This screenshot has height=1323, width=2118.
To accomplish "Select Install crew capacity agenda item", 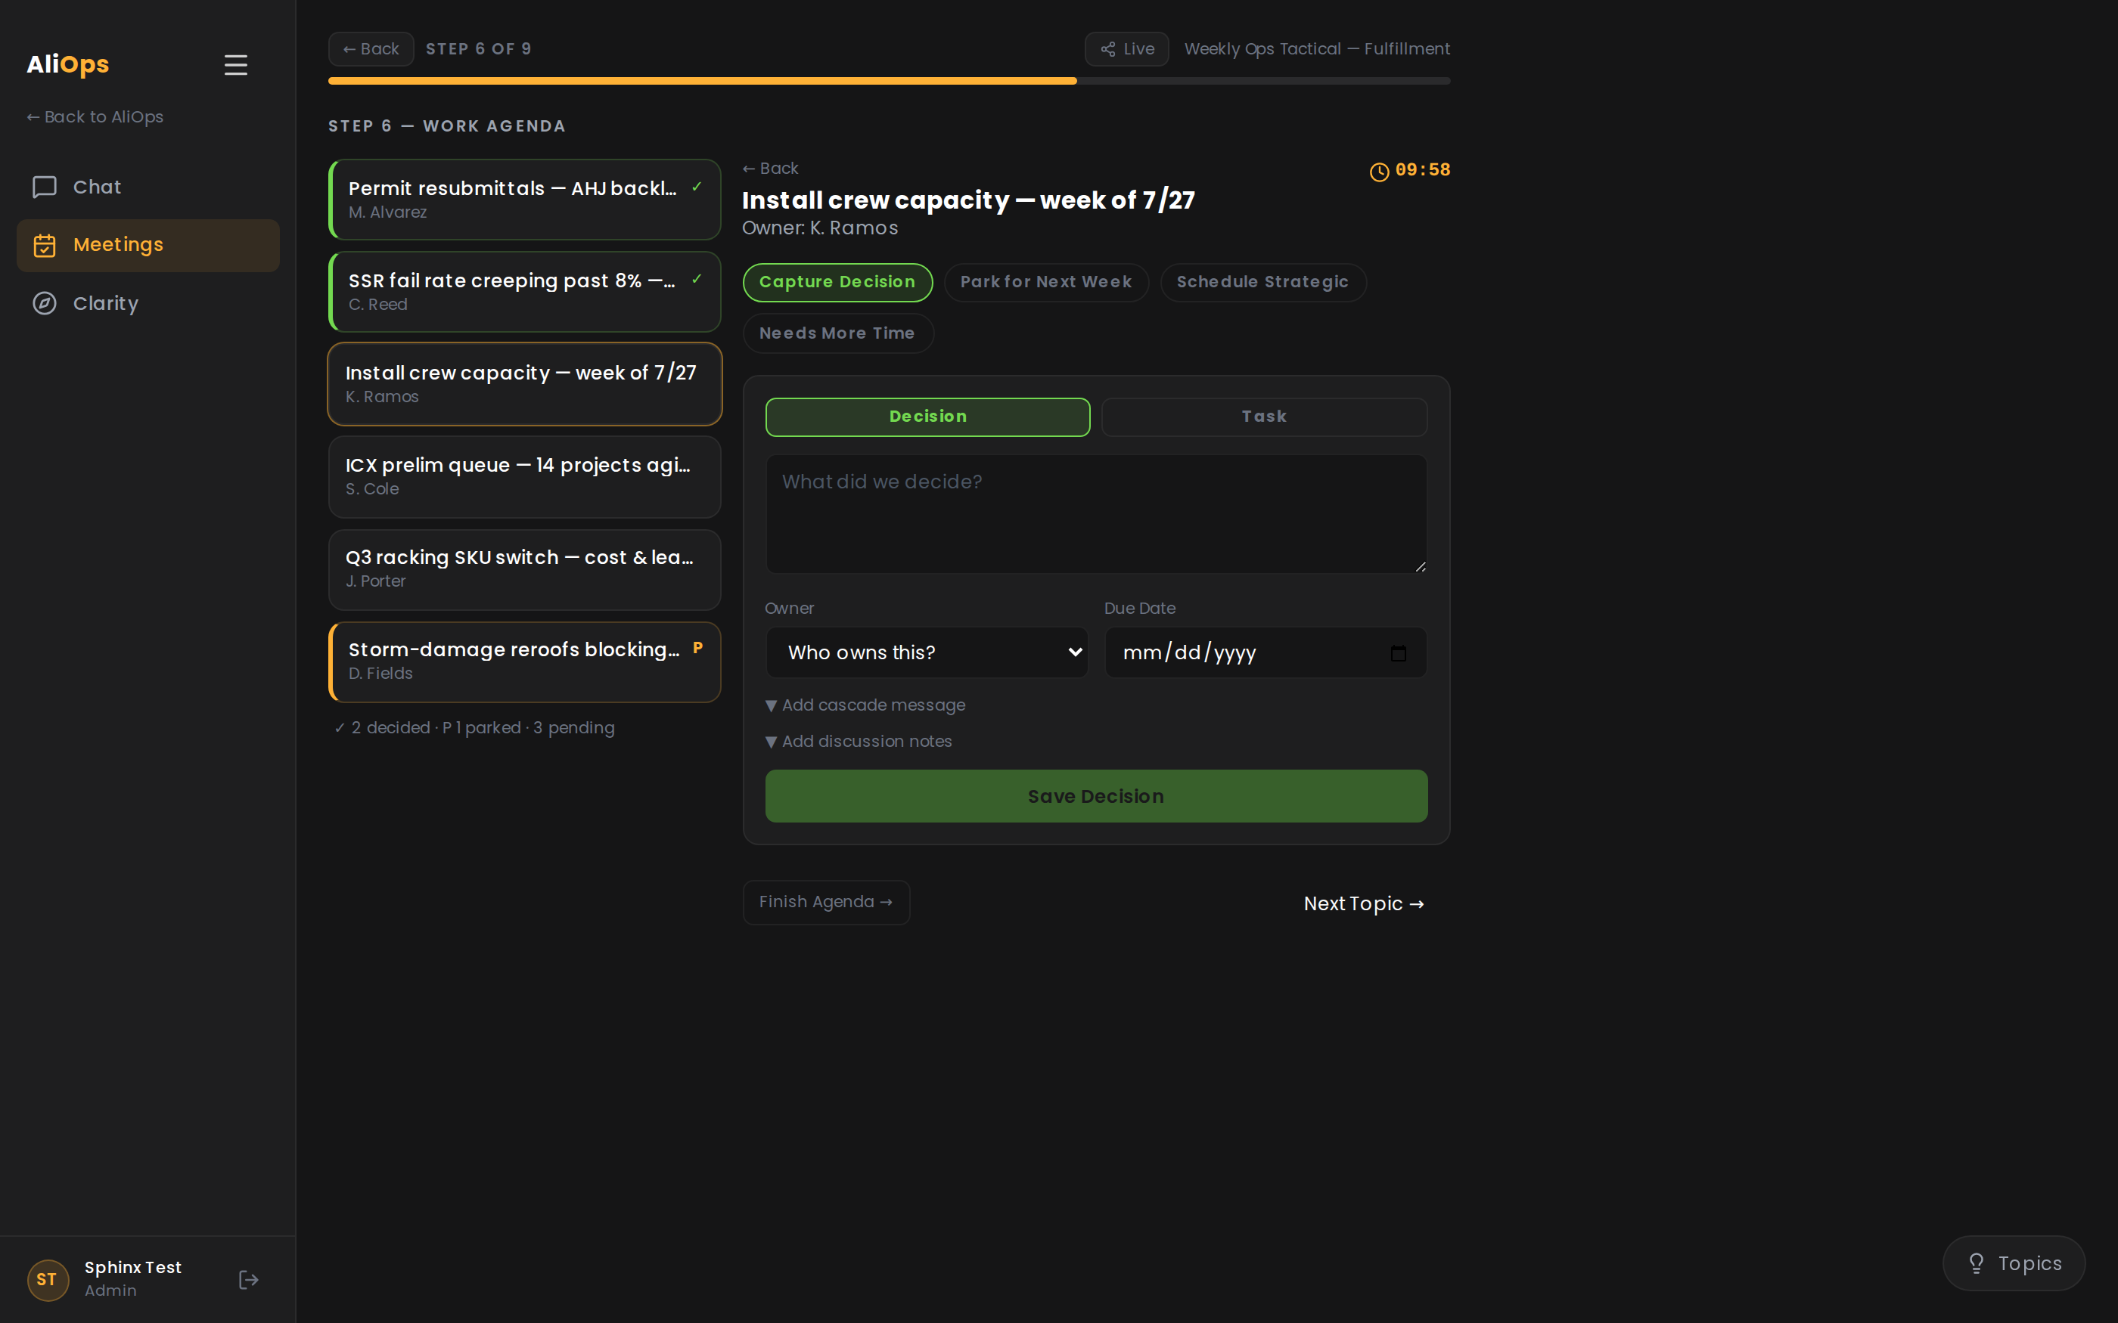I will pos(524,384).
